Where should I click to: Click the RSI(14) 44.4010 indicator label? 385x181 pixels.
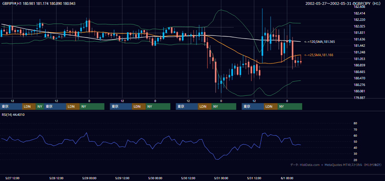(13, 115)
